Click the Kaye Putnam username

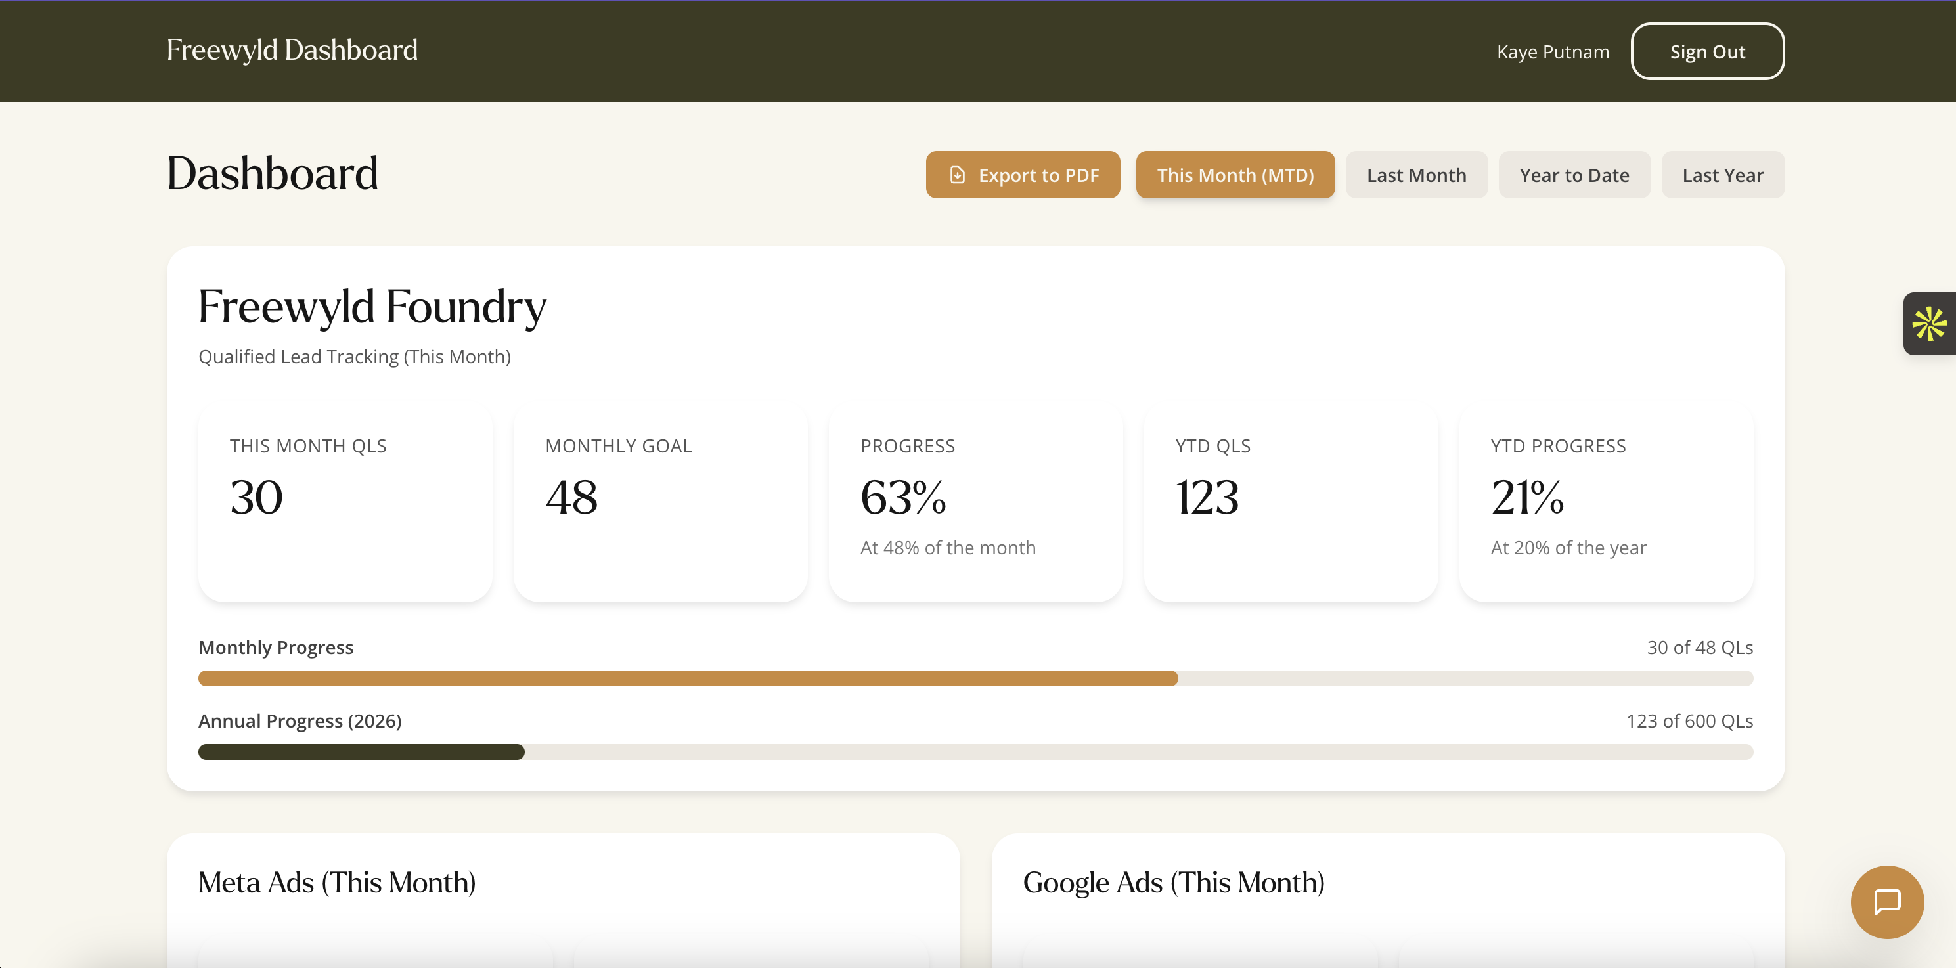(x=1553, y=52)
